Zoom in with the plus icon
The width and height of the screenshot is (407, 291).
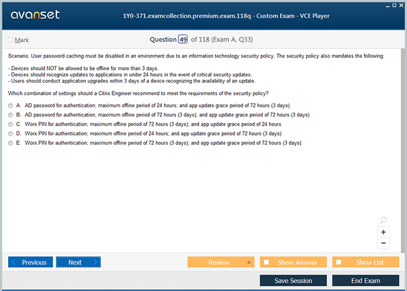(x=383, y=232)
